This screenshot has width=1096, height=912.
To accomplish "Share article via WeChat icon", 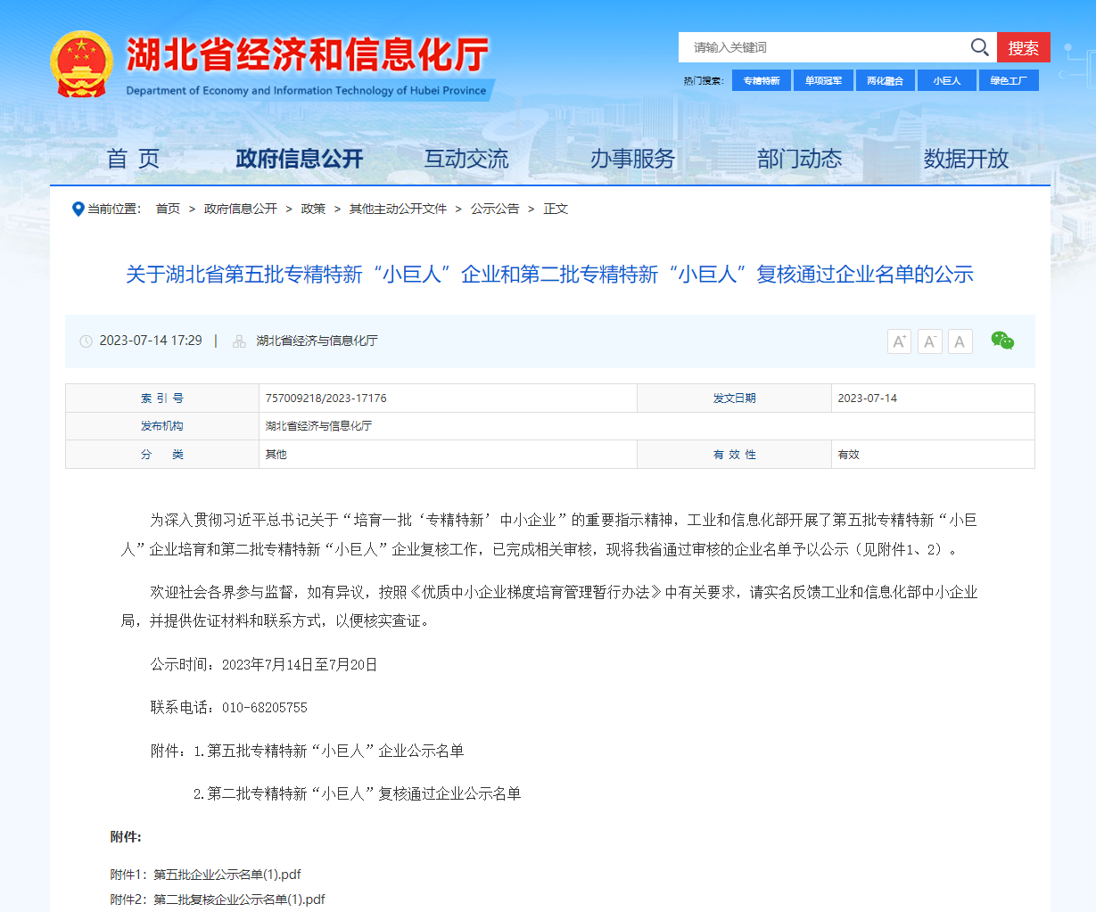I will (1002, 341).
